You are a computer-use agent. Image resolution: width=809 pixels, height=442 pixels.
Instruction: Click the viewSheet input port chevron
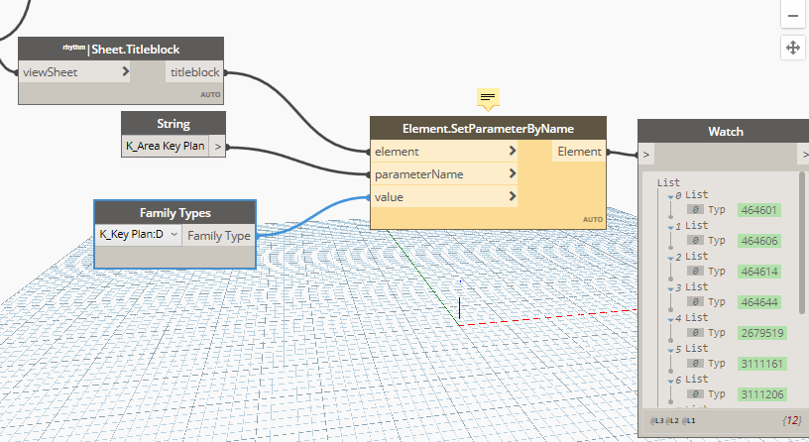tap(125, 71)
